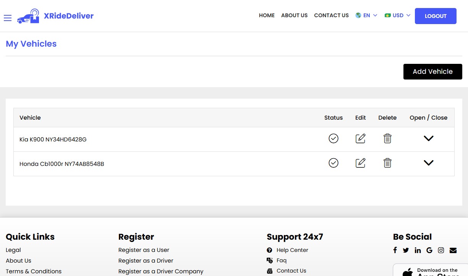Open the Twitter social icon
Screen dimensions: 468x276
[x=406, y=250]
